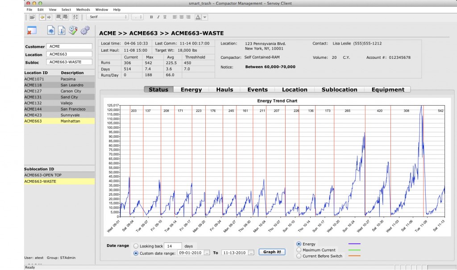Viewport: 457px width, 270px height.
Task: Toggle bold formatting
Action: (x=151, y=17)
